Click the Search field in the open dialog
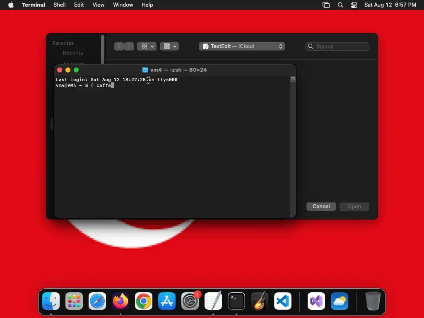 [337, 46]
